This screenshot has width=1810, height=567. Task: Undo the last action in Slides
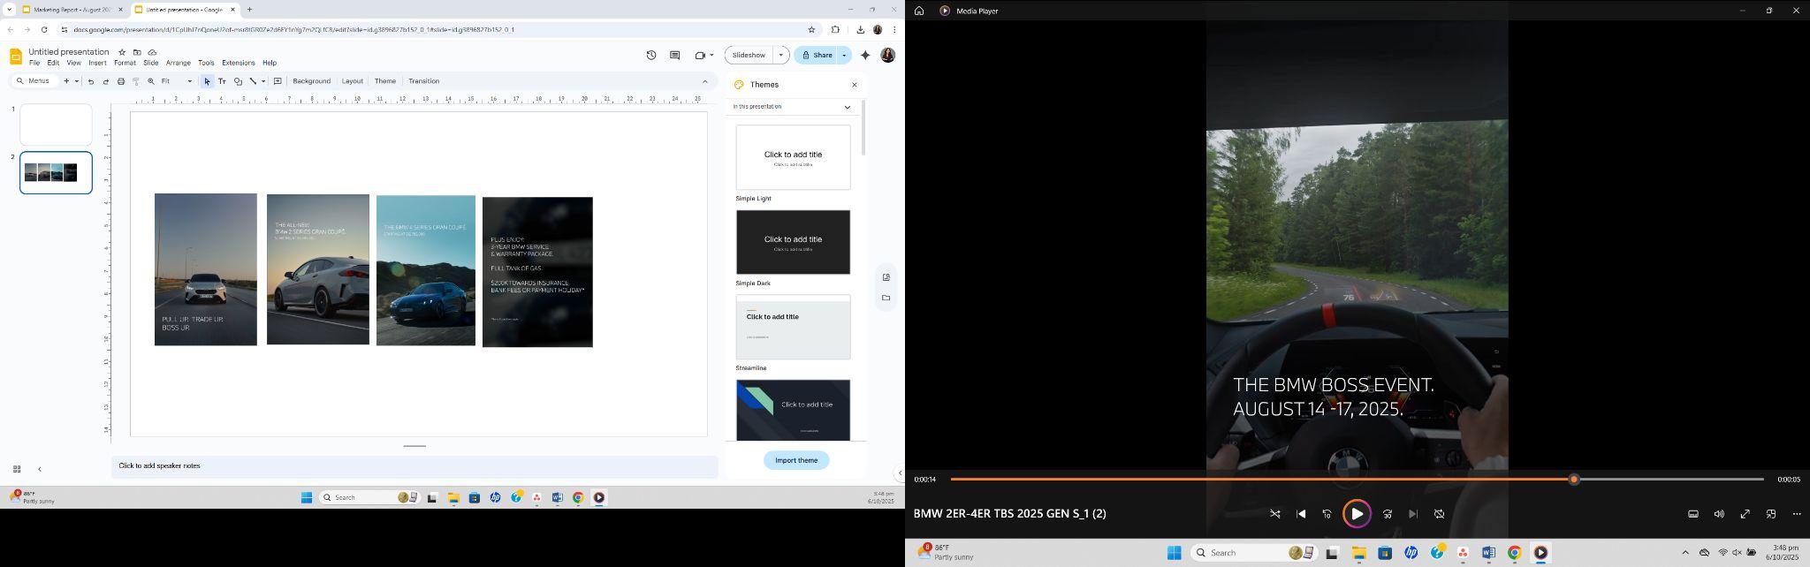click(90, 81)
